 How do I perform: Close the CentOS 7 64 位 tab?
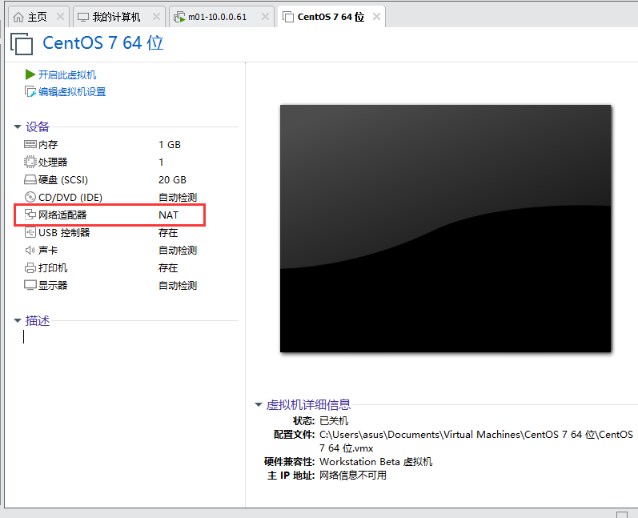tap(377, 17)
